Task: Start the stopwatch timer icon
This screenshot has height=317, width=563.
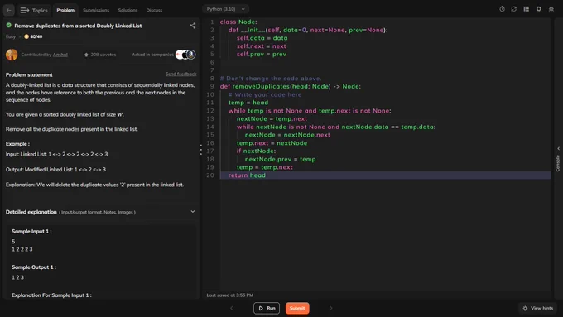Action: pos(502,9)
